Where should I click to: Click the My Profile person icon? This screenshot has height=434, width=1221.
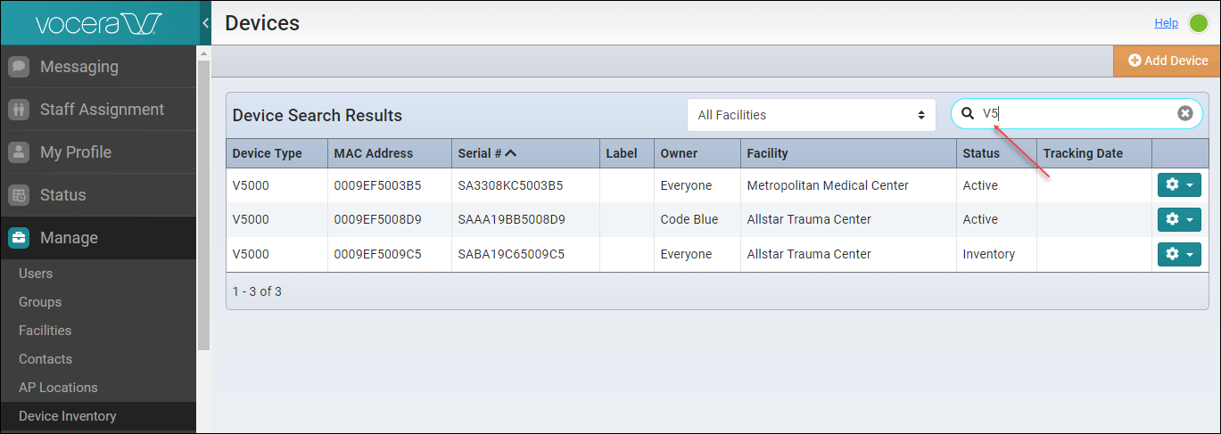[19, 152]
